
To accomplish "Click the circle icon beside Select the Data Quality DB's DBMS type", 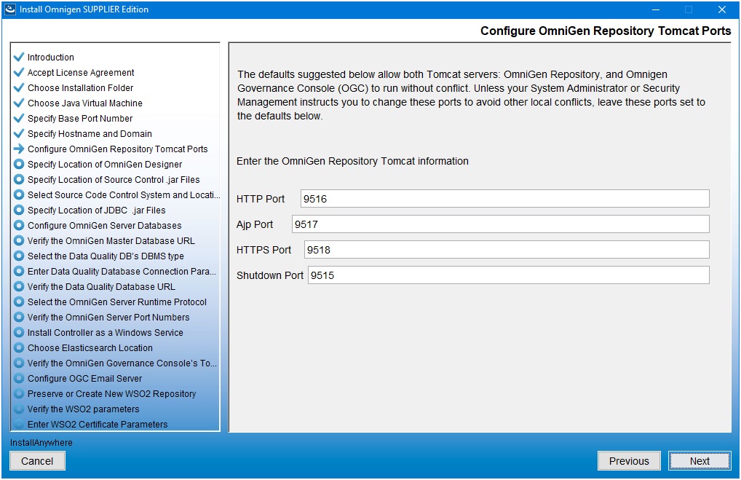I will point(19,256).
